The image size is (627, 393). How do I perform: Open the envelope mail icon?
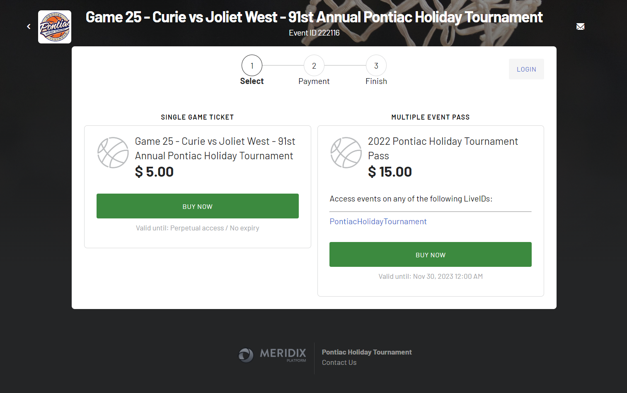click(x=580, y=26)
